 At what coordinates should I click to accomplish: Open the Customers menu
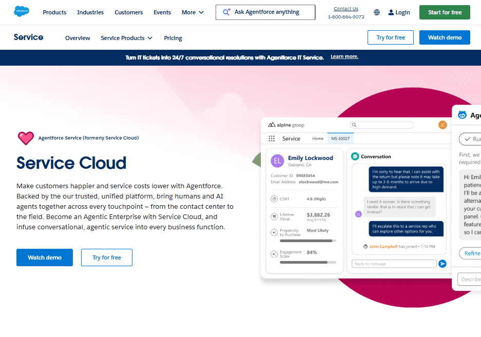(x=128, y=12)
